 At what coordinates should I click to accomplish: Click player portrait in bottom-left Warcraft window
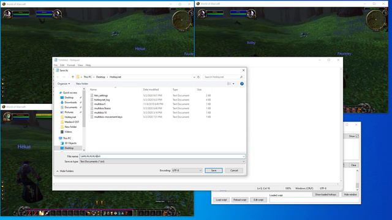point(8,117)
